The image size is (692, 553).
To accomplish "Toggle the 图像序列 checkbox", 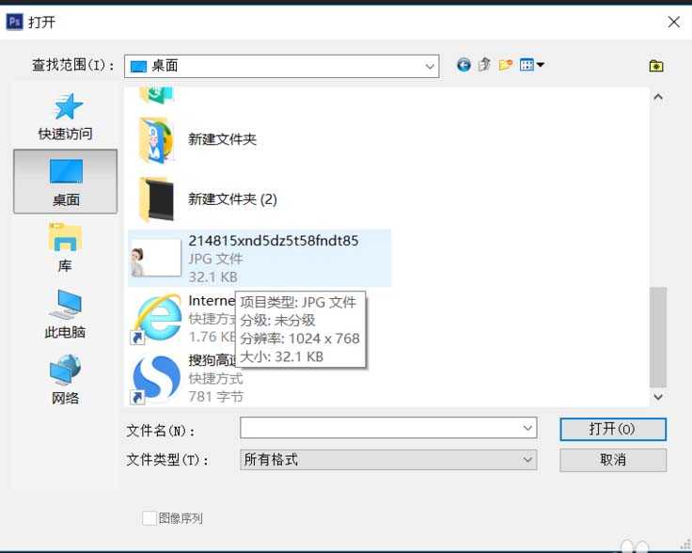I will click(x=149, y=517).
